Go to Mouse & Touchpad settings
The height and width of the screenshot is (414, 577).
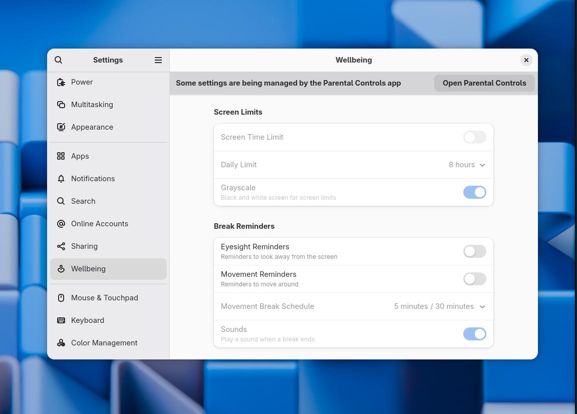pos(104,298)
